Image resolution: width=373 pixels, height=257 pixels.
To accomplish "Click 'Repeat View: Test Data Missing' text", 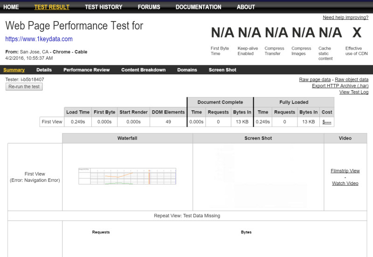I will point(187,216).
